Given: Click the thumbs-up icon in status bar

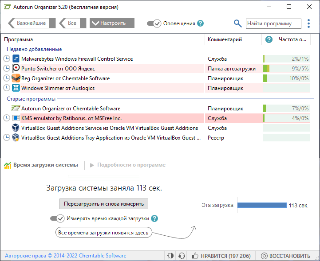Looking at the screenshot, I should point(195,256).
